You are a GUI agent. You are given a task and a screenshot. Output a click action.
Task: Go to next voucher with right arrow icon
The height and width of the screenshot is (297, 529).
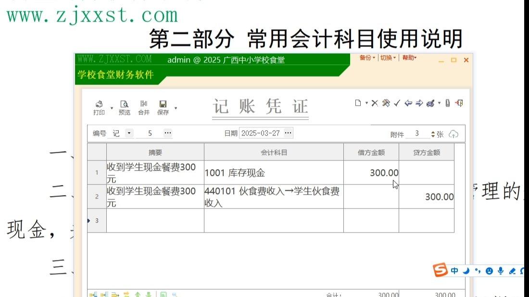coord(419,103)
